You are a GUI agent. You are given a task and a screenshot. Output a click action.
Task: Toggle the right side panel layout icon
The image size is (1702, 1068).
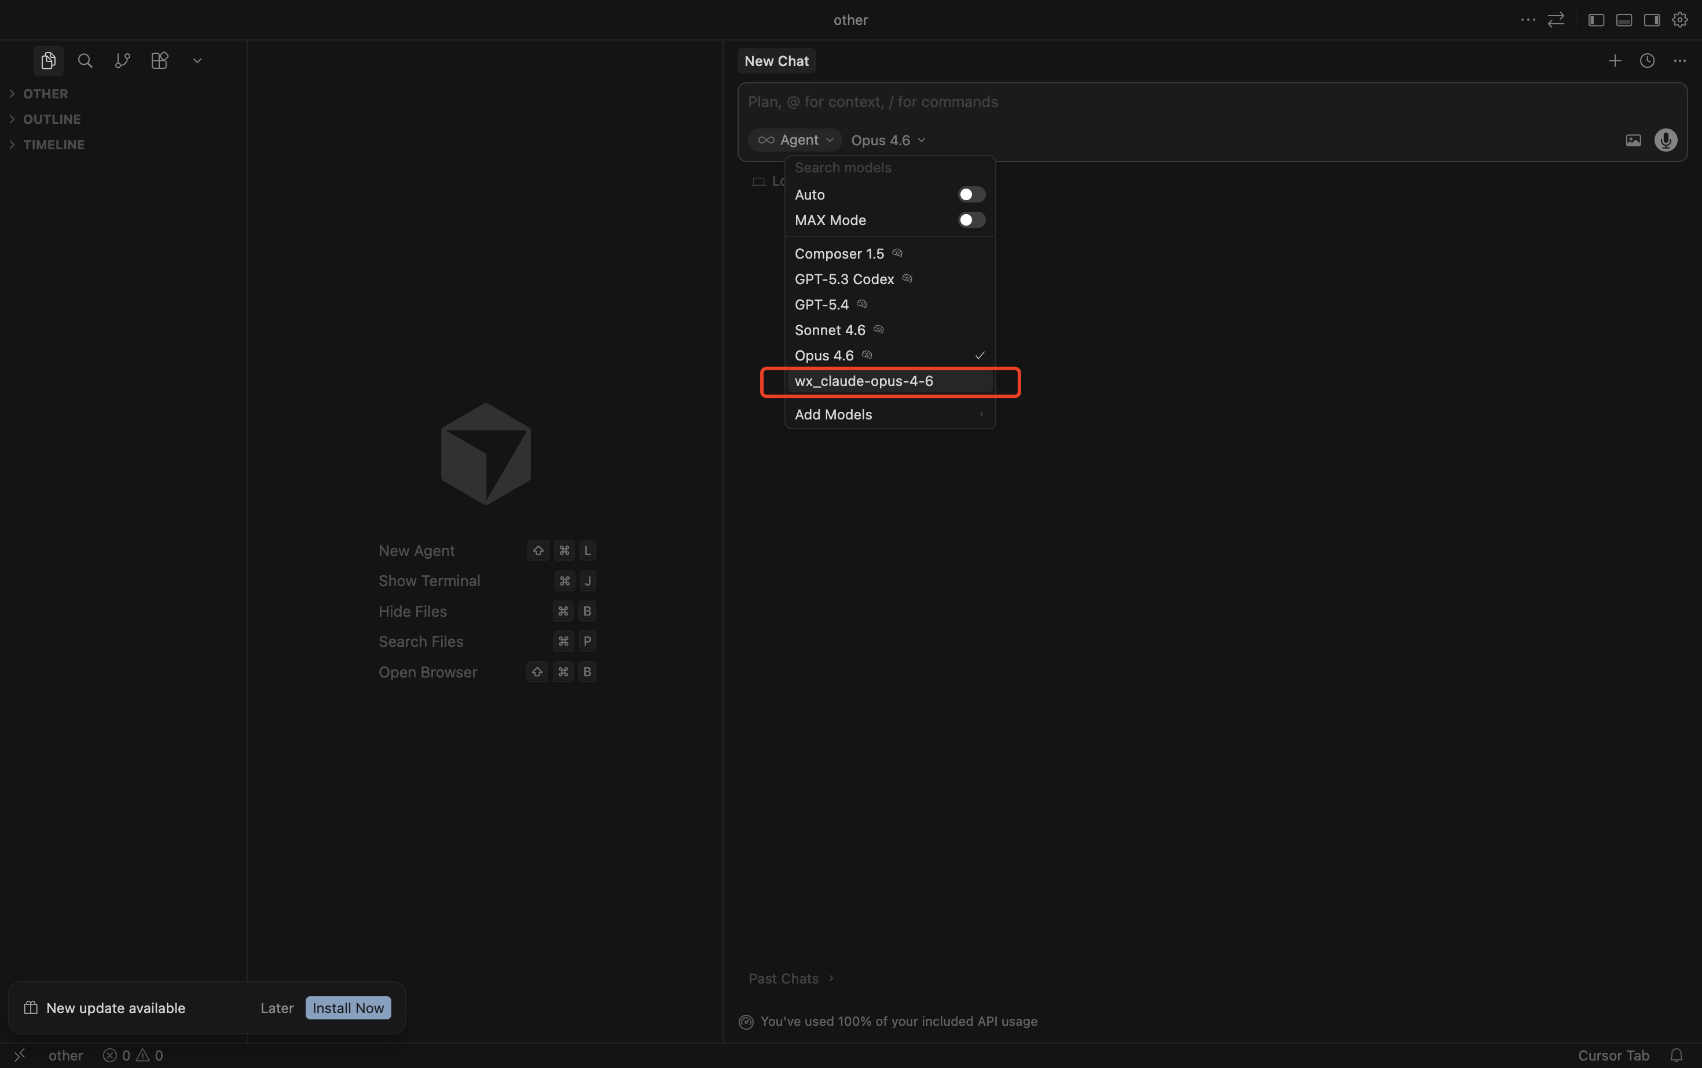pos(1651,20)
